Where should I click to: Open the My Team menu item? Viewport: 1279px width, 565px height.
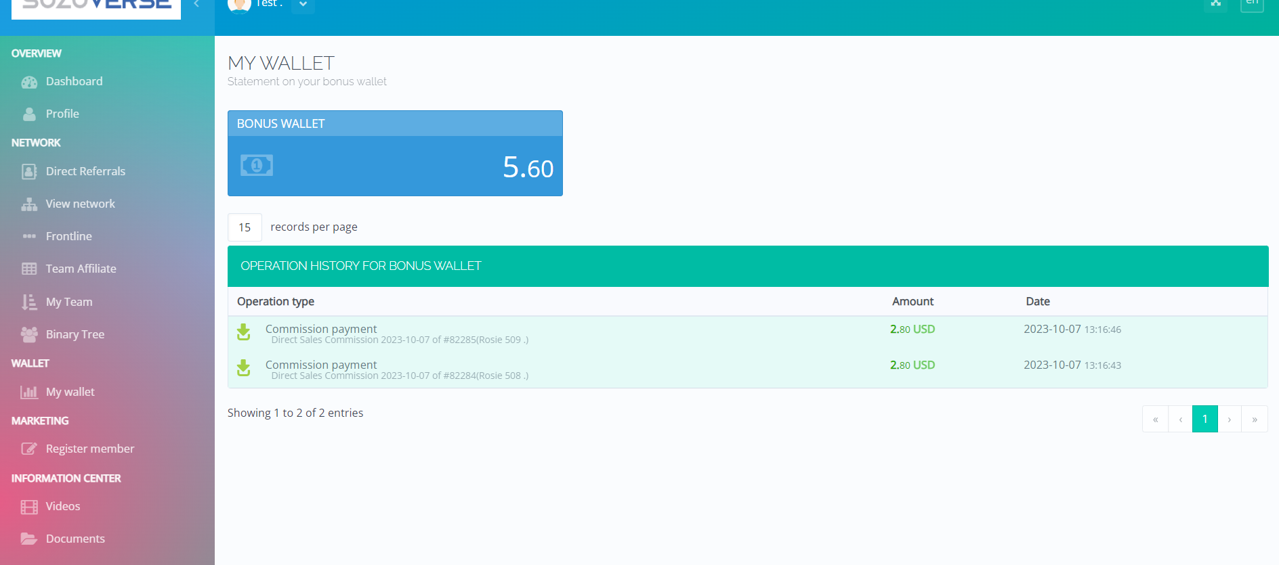tap(68, 302)
